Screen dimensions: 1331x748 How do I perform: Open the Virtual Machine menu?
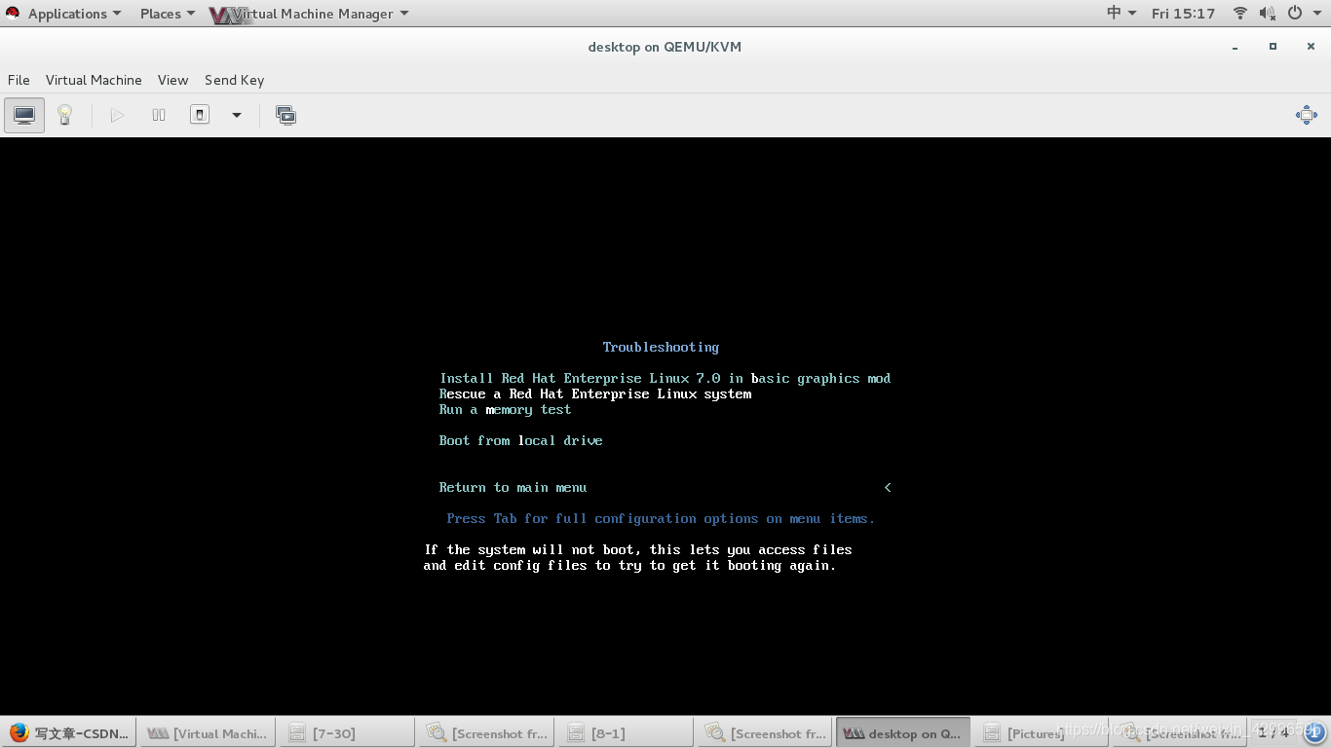(x=94, y=80)
